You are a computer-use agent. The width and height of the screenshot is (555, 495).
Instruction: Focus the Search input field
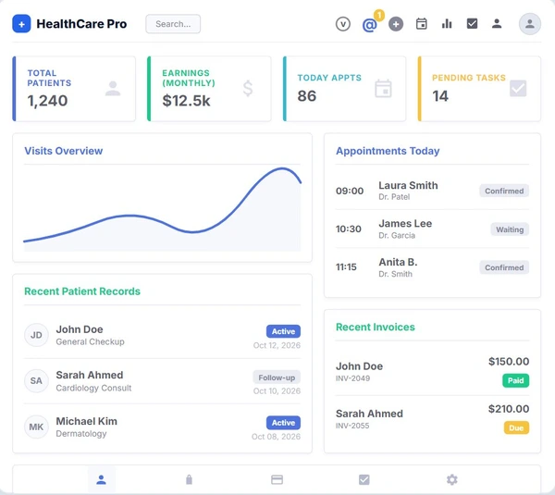tap(173, 24)
